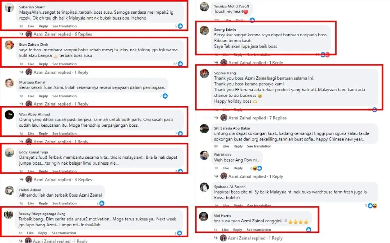This screenshot has width=390, height=243.
Task: Click the like reaction icon on Sabariah Sharif's comment
Action: (180, 26)
